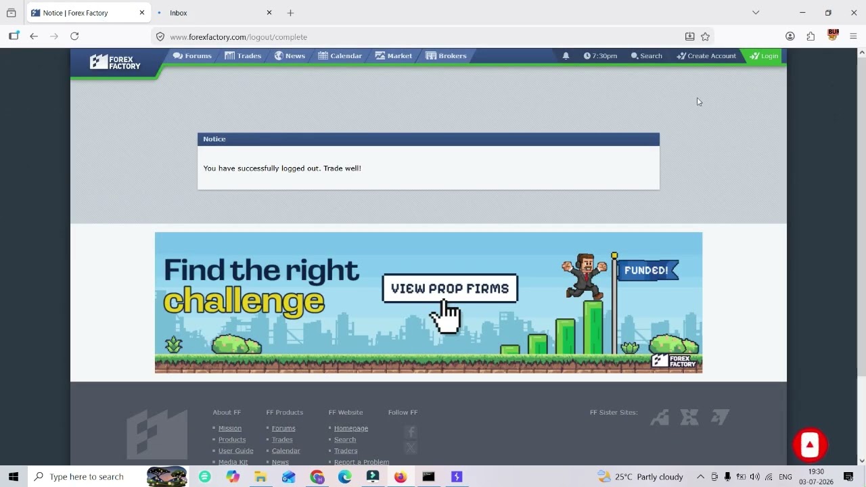This screenshot has width=866, height=487.
Task: Close the Inbox tab
Action: (269, 13)
